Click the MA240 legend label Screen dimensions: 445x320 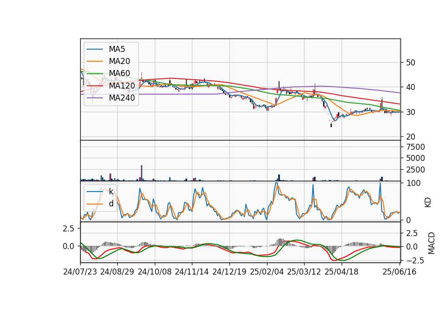click(x=122, y=98)
